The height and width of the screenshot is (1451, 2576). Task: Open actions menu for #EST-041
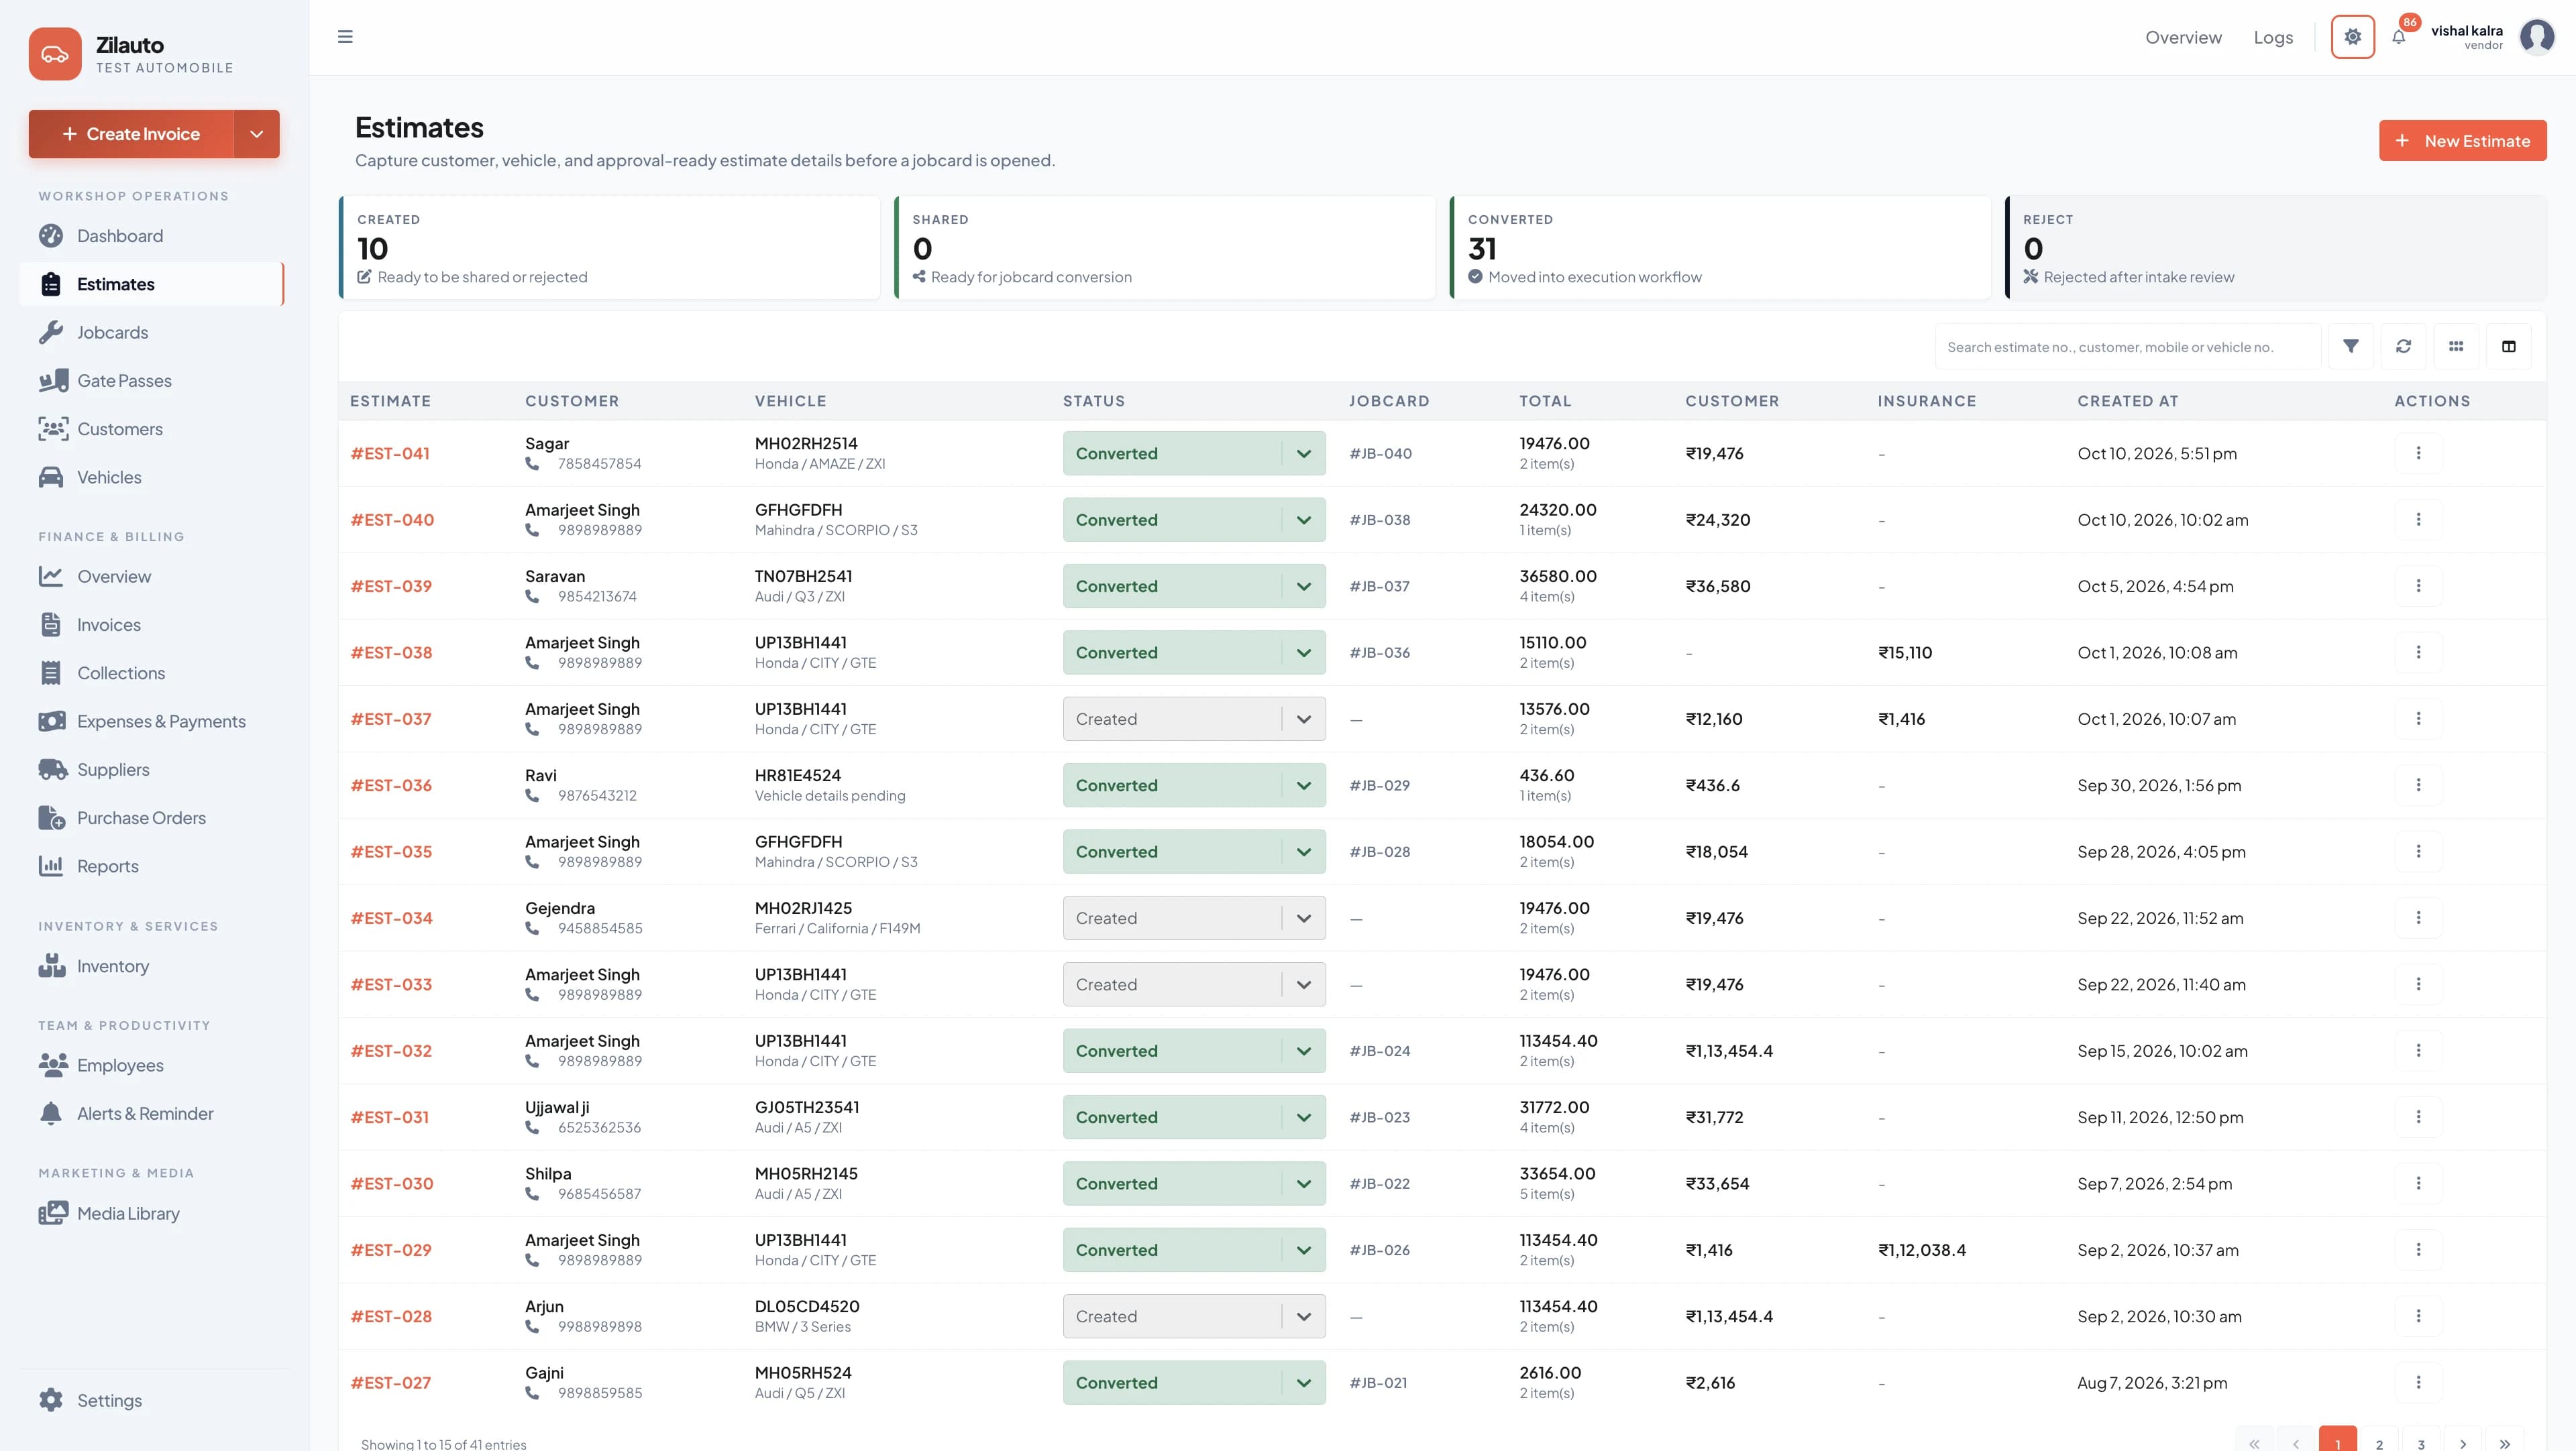pyautogui.click(x=2418, y=453)
